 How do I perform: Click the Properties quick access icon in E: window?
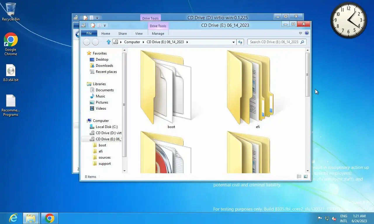(93, 25)
